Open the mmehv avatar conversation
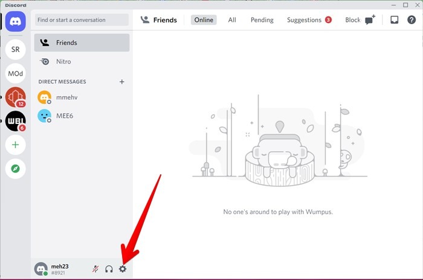The image size is (423, 280). tap(45, 97)
